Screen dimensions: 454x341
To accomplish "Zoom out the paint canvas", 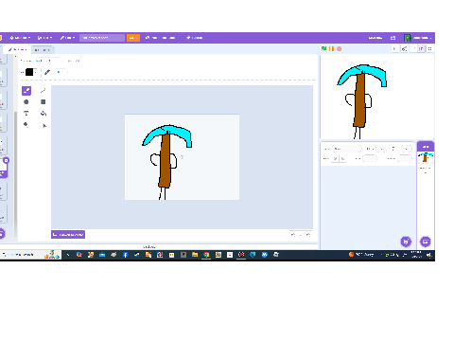I will click(x=293, y=235).
